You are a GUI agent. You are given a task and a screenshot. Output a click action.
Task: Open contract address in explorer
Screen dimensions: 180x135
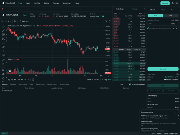101,16
